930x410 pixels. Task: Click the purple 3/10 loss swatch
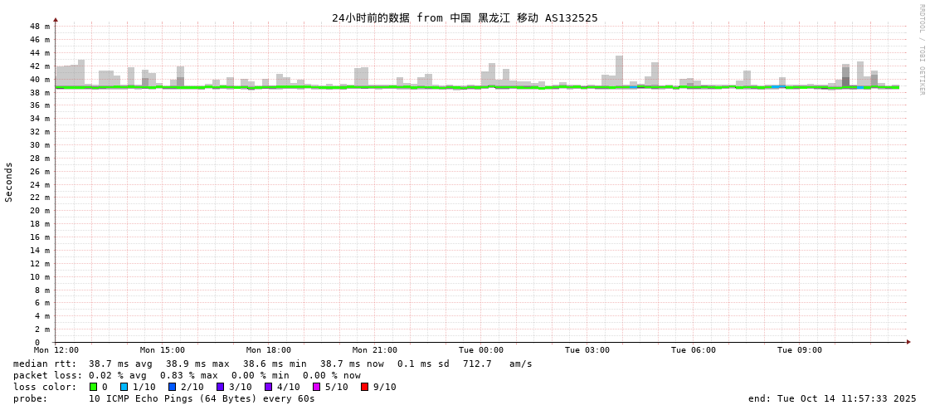pyautogui.click(x=220, y=387)
